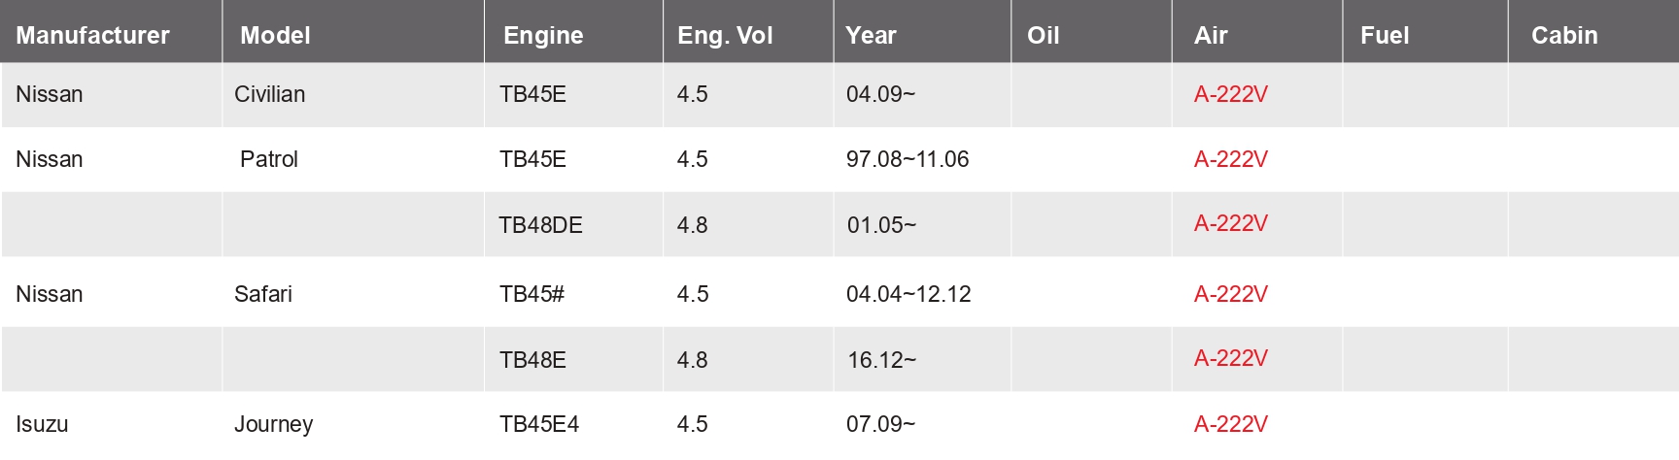Image resolution: width=1679 pixels, height=460 pixels.
Task: Open A-222V link in the Patrol TB45E row
Action: pos(1230,159)
